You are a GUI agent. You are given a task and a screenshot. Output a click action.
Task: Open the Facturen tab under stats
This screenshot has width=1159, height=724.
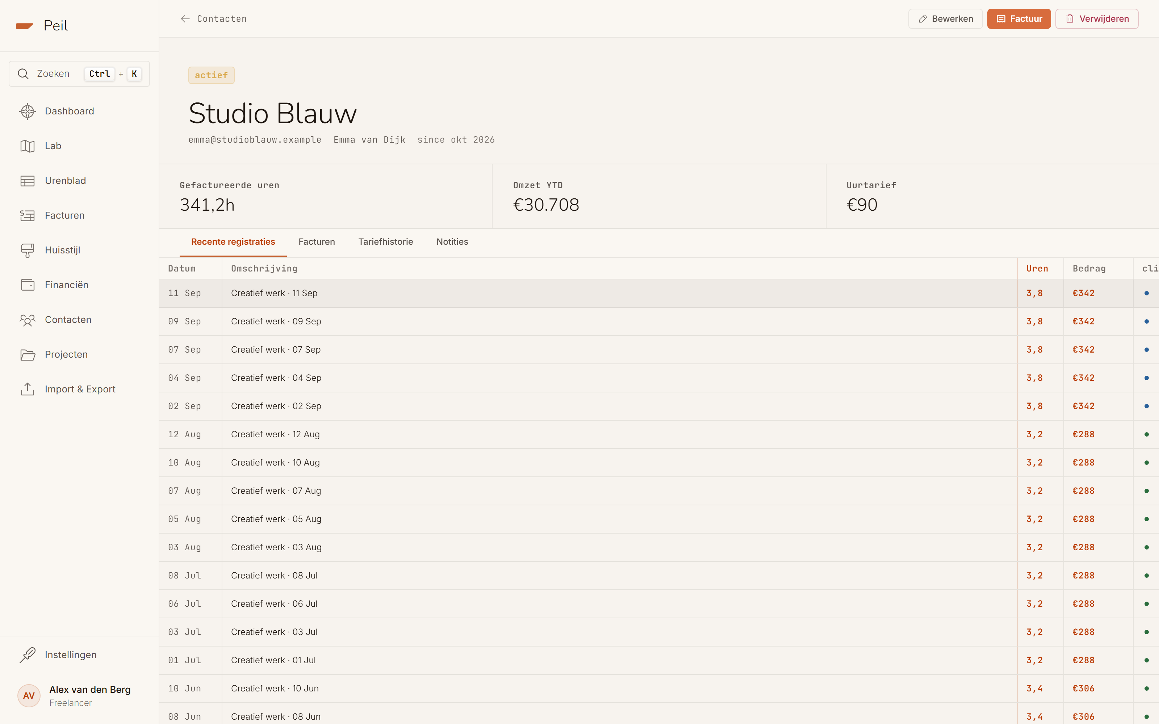pos(317,242)
